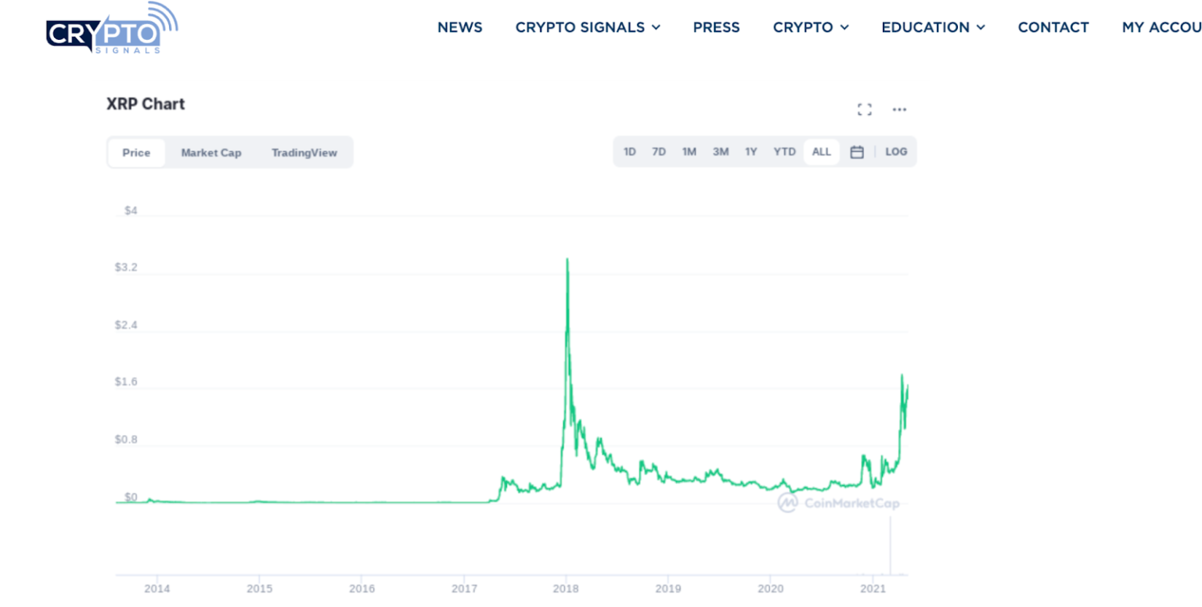Switch to the TradingView tab
This screenshot has width=1202, height=607.
pos(304,153)
